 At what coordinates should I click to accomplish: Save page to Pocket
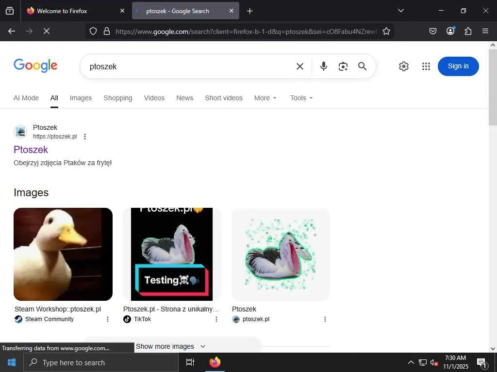[432, 31]
